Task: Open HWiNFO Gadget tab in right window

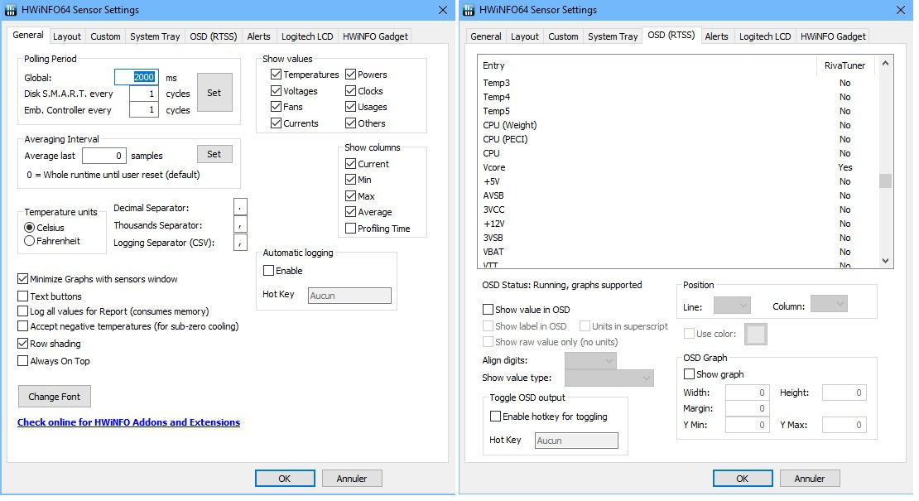Action: click(x=833, y=36)
